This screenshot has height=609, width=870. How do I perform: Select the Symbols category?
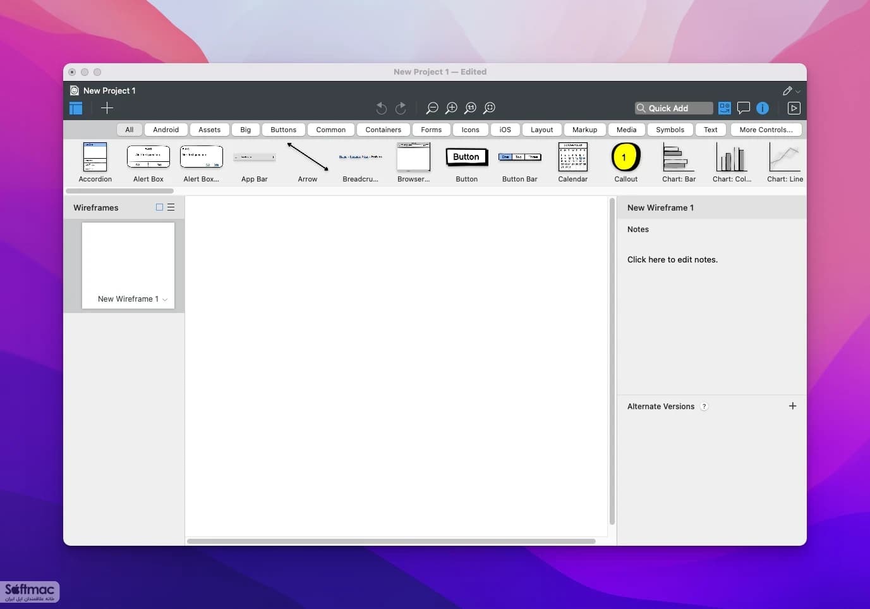tap(670, 130)
